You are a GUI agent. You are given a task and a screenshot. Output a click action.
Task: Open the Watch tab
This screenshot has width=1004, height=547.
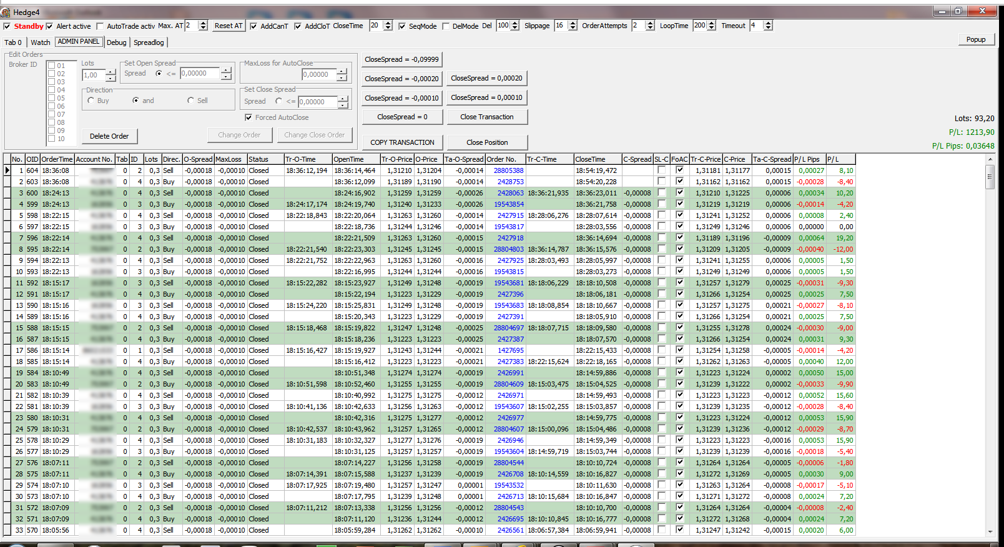41,42
